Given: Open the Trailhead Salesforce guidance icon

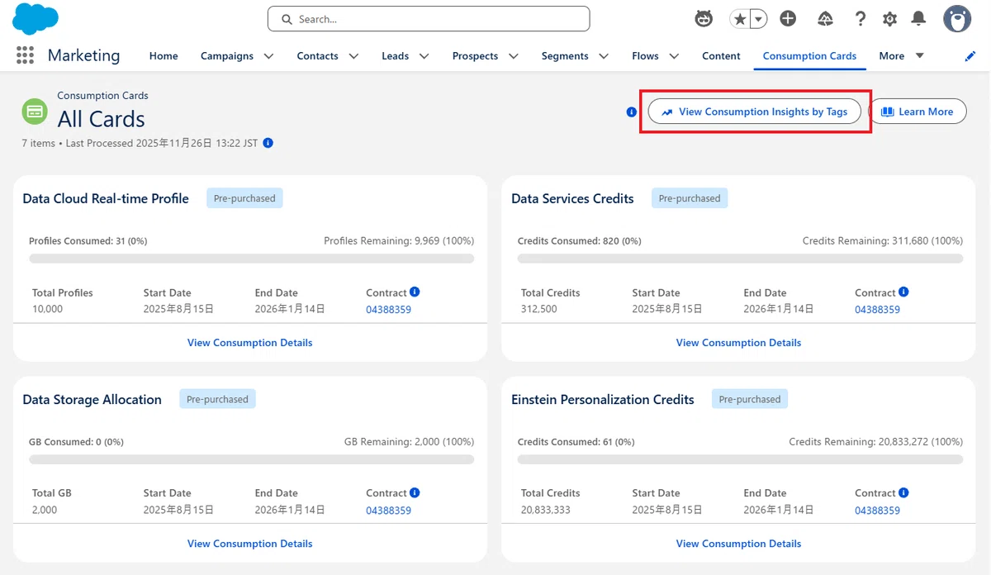Looking at the screenshot, I should click(x=825, y=18).
